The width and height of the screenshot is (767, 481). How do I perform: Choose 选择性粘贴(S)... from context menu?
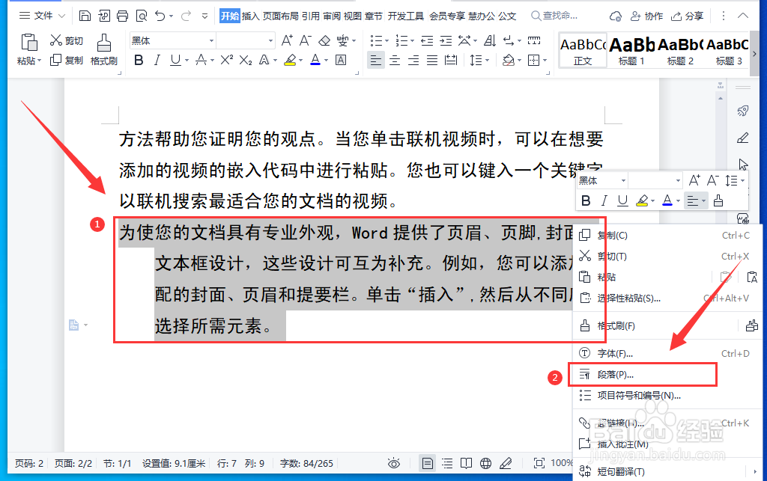point(667,298)
